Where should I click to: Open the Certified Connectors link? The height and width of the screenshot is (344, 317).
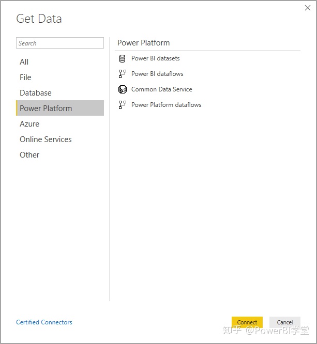click(x=44, y=322)
